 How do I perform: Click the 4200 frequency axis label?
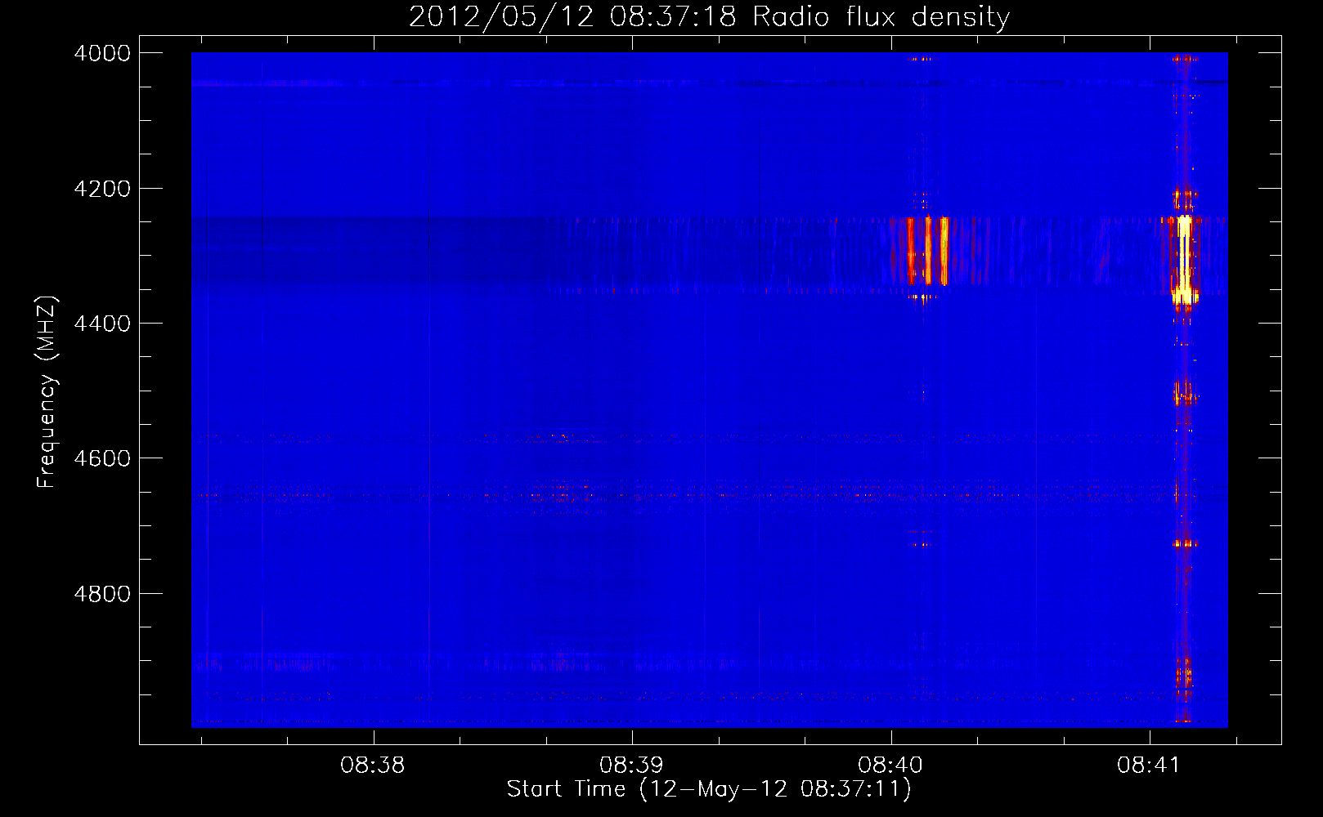(x=102, y=189)
